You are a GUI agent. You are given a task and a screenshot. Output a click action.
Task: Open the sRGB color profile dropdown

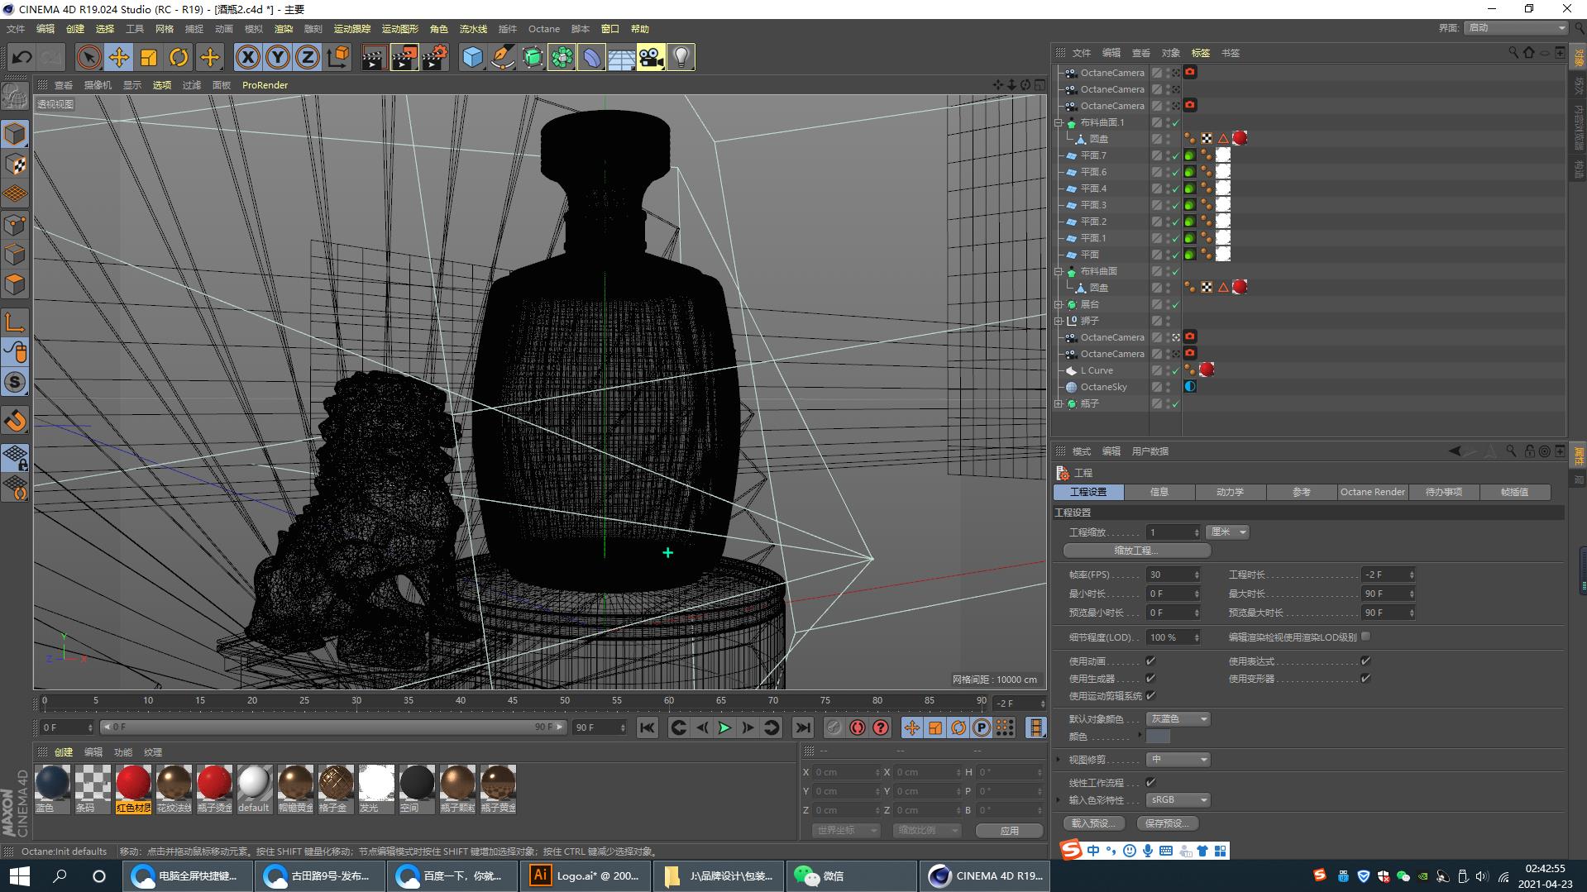point(1178,800)
